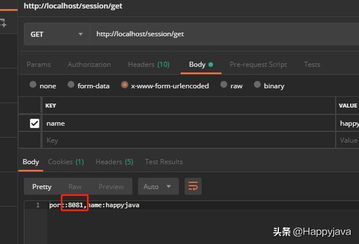The width and height of the screenshot is (359, 244).
Task: Switch to Preview response view
Action: click(111, 187)
